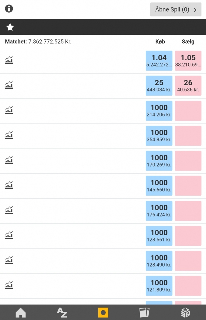
Task: Select the blue Køb 1.04 odds box
Action: coord(159,61)
